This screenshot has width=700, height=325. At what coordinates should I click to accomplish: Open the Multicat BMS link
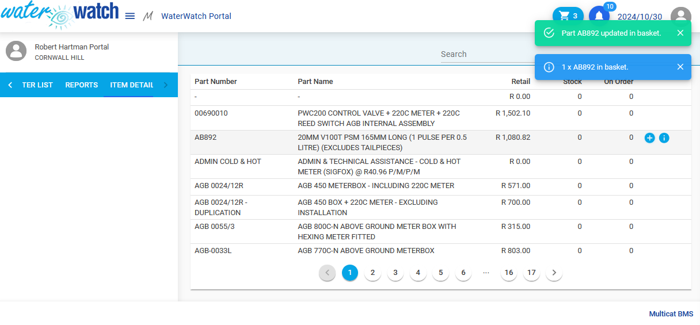[x=671, y=314]
